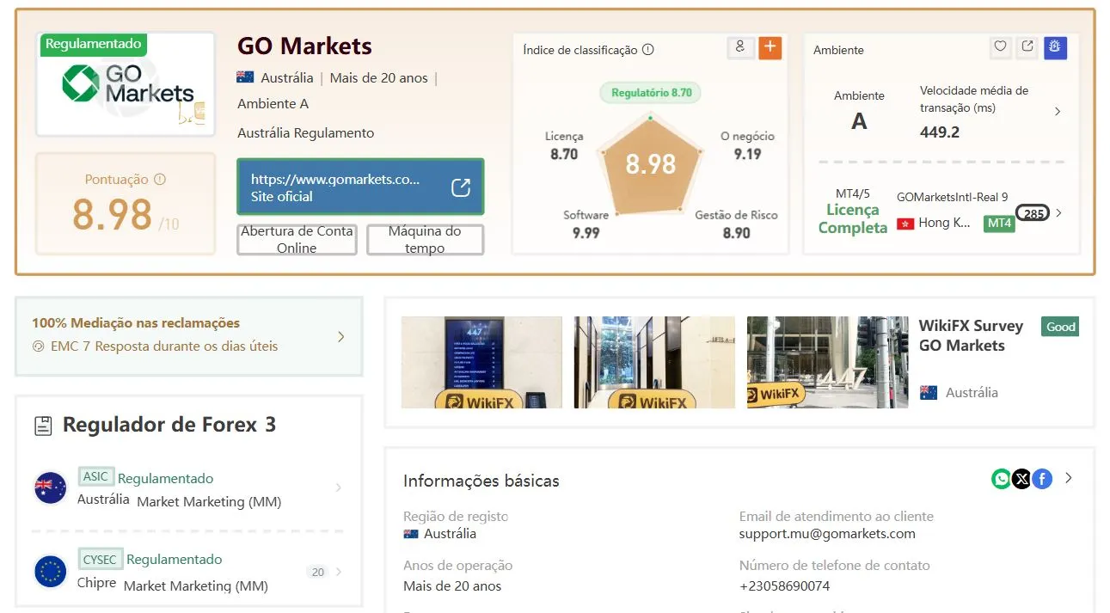Expand more social contacts chevron
This screenshot has width=1110, height=613.
(1069, 478)
